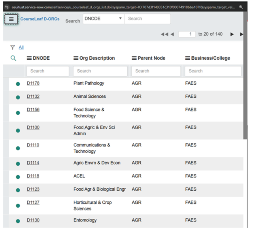Open the hamburger list controls menu
The width and height of the screenshot is (253, 231).
(x=11, y=19)
